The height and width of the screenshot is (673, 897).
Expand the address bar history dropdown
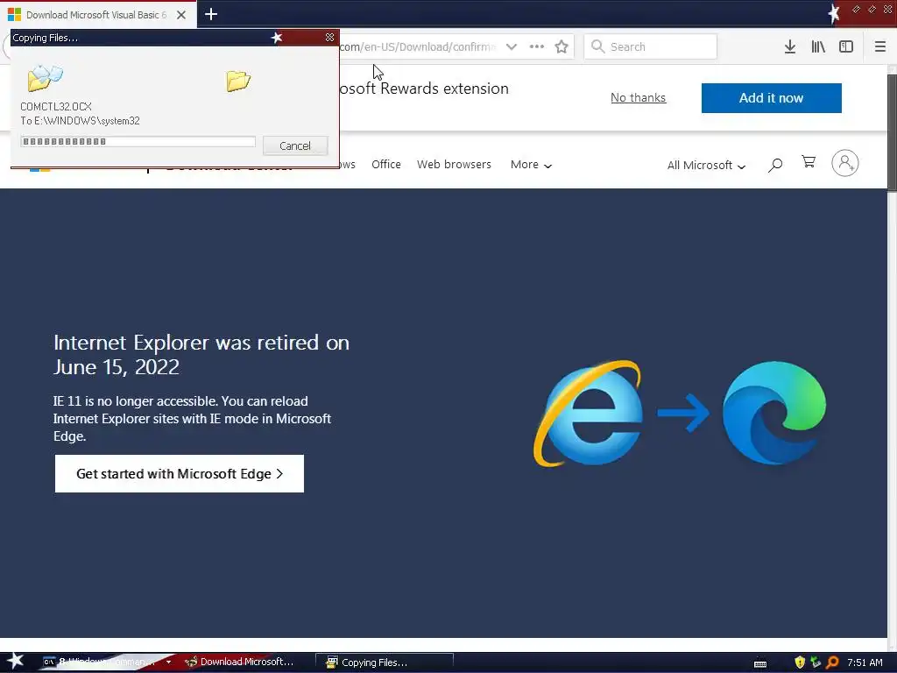pyautogui.click(x=512, y=47)
